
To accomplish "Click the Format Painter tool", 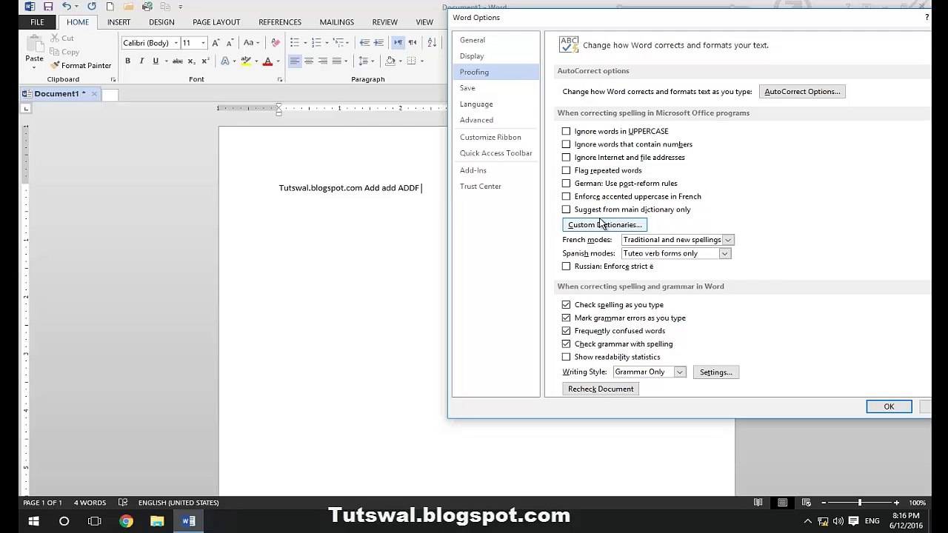I will point(81,65).
